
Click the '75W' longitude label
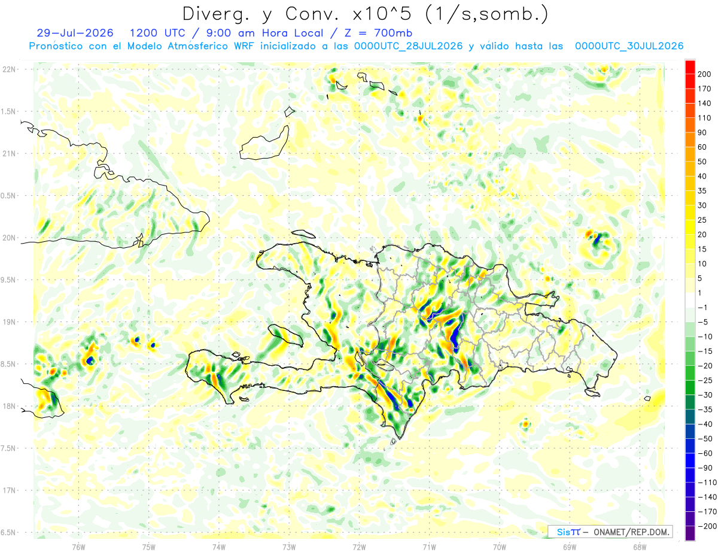[149, 547]
